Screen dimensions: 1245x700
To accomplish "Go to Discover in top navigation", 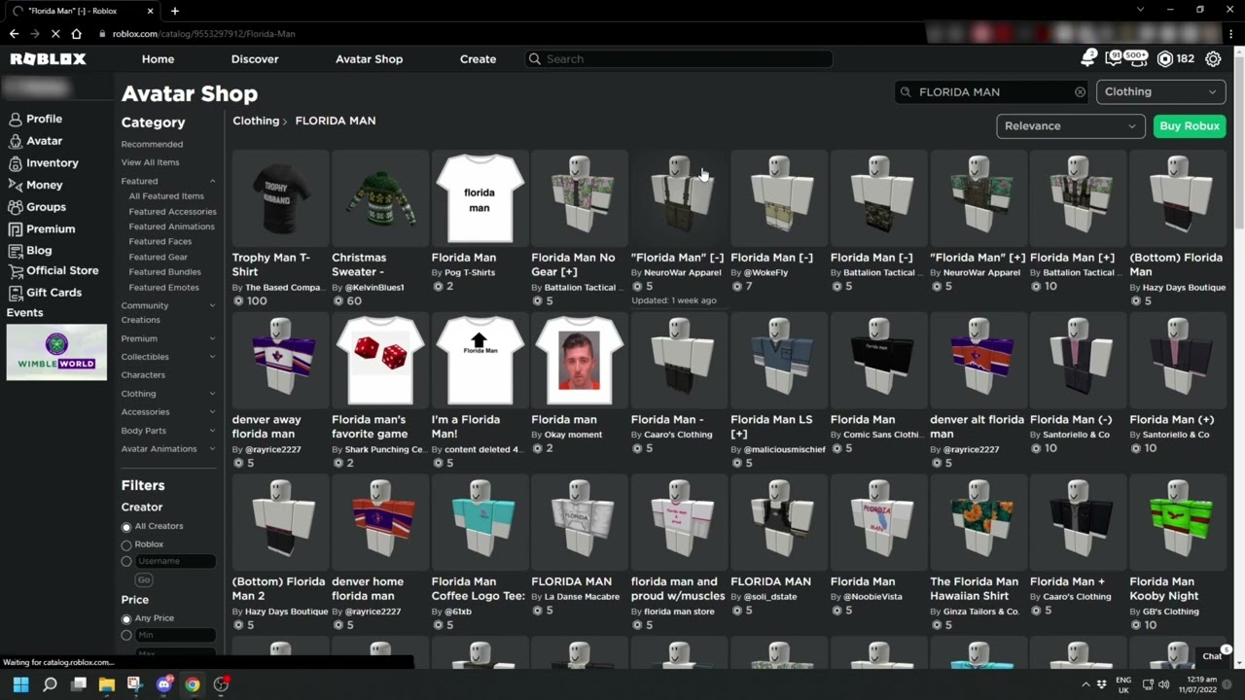I will pos(255,59).
